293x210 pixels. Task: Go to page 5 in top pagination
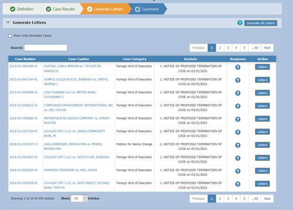tap(244, 48)
